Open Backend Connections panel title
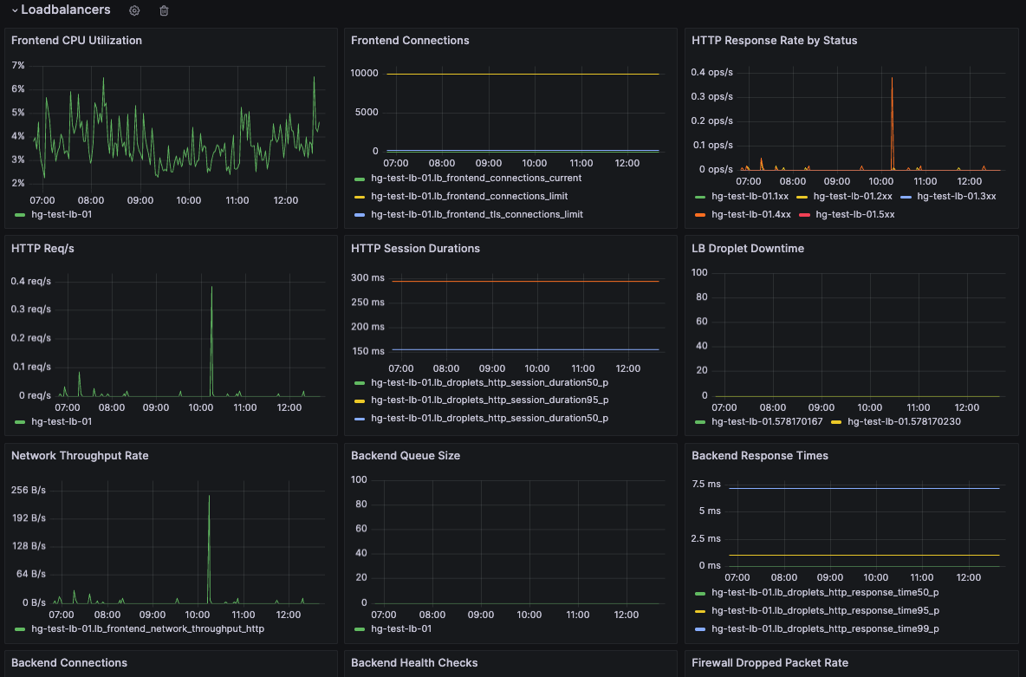Screen dimensions: 1026x677 (68, 662)
